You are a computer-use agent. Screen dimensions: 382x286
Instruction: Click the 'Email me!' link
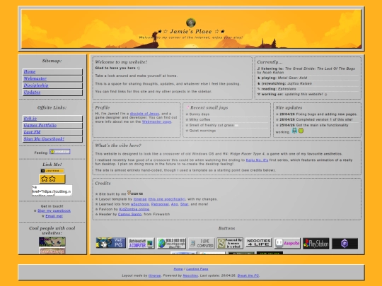(54, 216)
